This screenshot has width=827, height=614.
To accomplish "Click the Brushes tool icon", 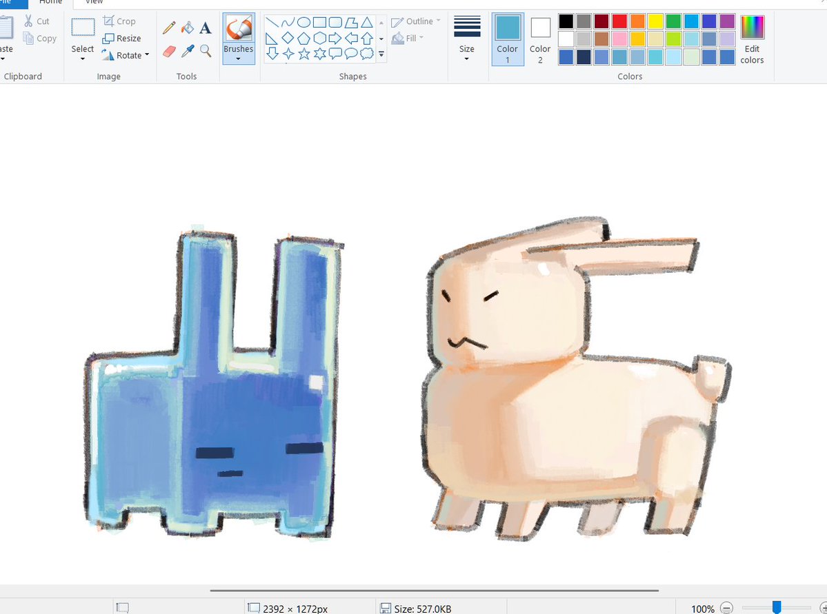I will [239, 28].
